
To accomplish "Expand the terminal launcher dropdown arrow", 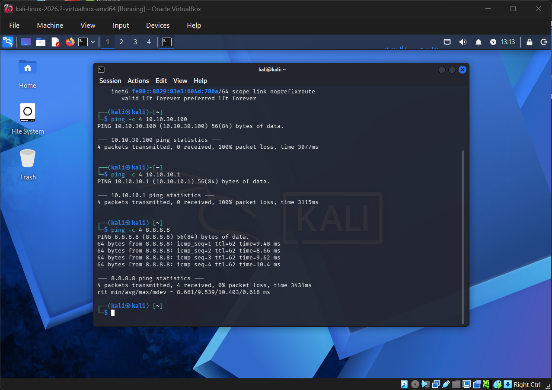I will point(93,42).
